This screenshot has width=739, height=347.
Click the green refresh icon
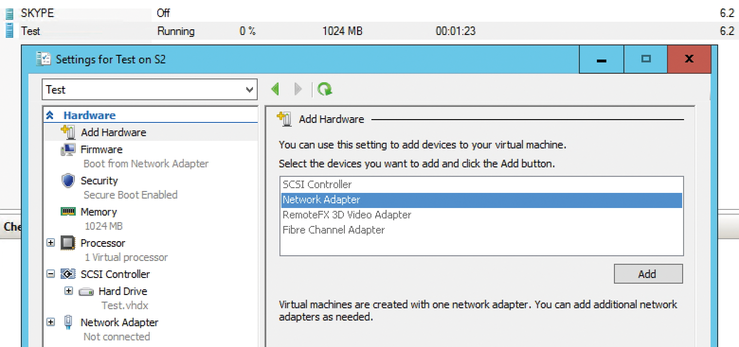click(325, 89)
